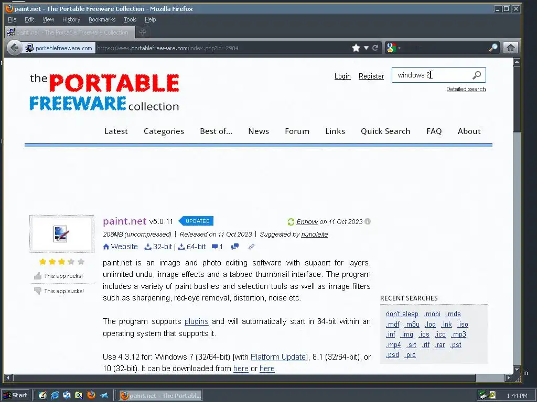Viewport: 537px width, 402px height.
Task: Click the Google search engine icon
Action: 391,48
